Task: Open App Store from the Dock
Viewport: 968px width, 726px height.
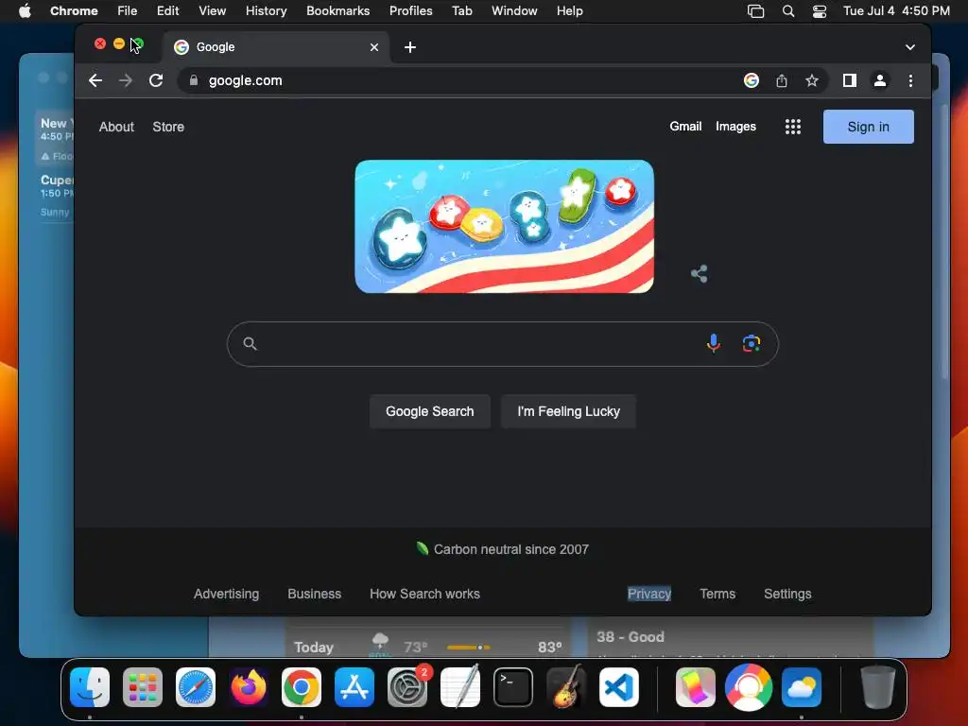Action: (x=354, y=687)
